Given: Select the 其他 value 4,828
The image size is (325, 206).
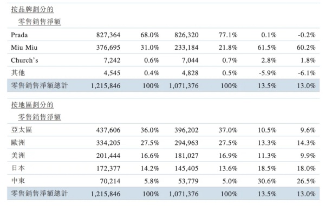Looking at the screenshot, I should [x=190, y=73].
